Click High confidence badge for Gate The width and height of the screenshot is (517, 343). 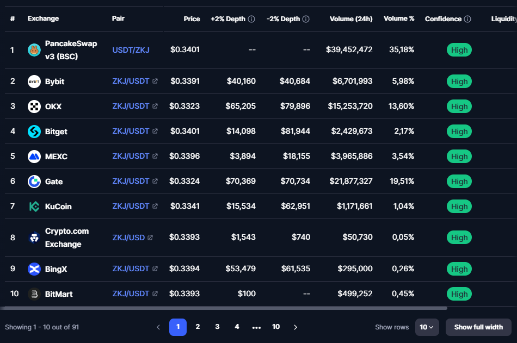click(459, 182)
